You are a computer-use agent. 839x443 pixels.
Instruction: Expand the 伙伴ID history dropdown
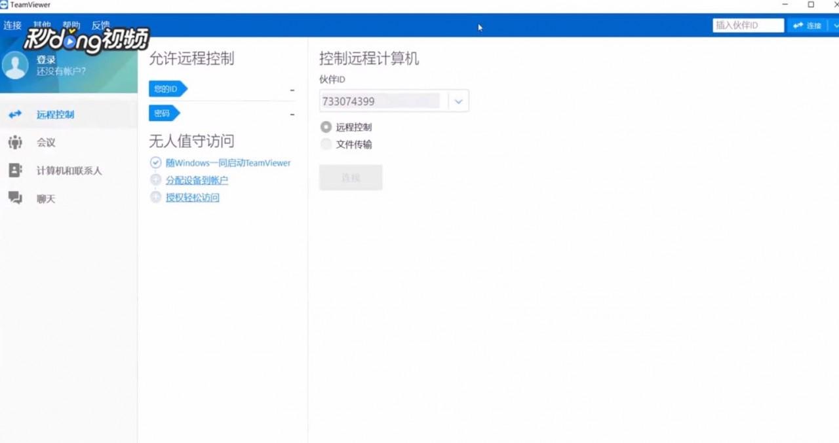(458, 100)
